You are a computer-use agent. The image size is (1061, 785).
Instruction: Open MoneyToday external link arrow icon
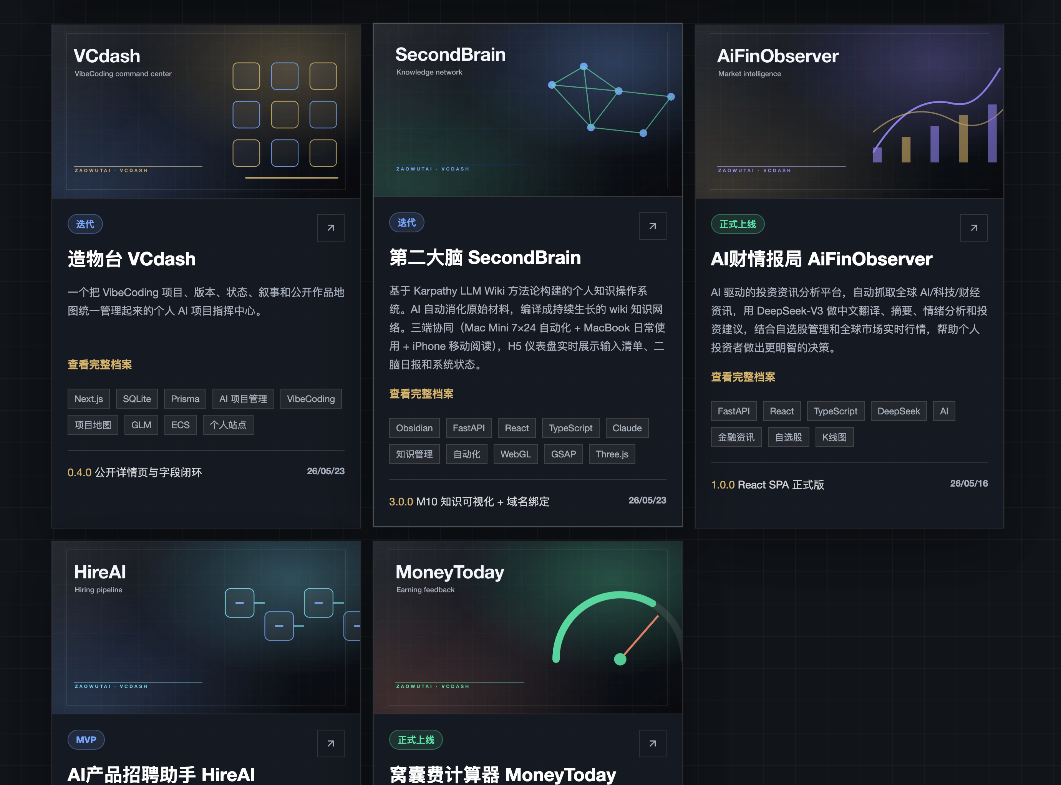[652, 743]
